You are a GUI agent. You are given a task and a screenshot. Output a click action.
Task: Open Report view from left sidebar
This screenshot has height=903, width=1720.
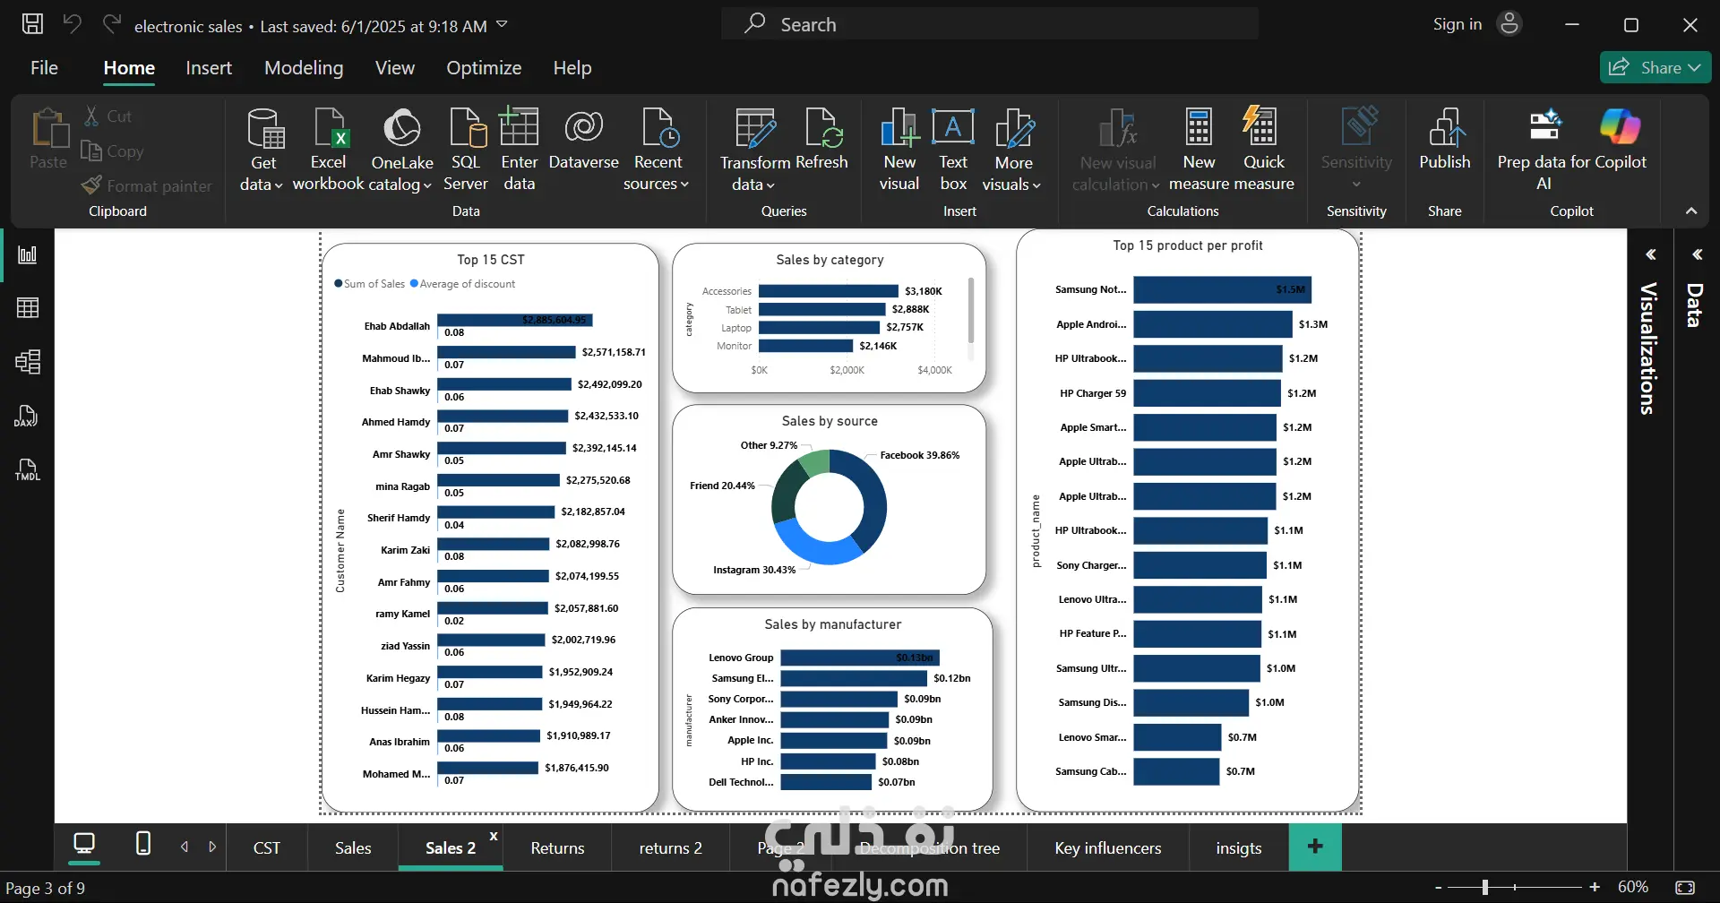click(28, 255)
